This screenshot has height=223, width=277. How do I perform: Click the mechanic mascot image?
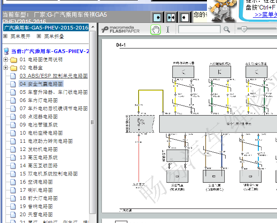click(x=222, y=10)
